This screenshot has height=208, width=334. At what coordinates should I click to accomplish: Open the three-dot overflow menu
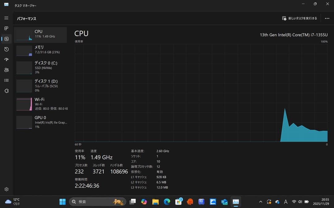pos(327,18)
